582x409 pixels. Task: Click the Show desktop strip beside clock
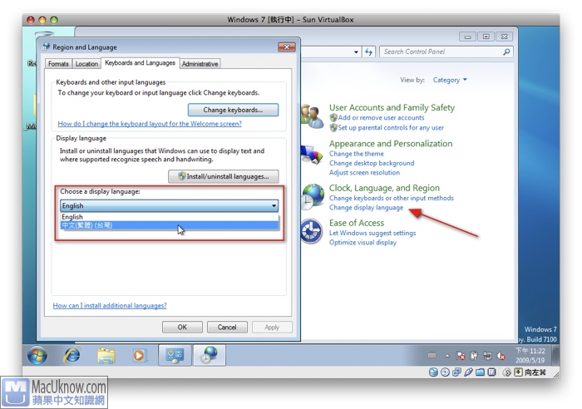point(555,355)
